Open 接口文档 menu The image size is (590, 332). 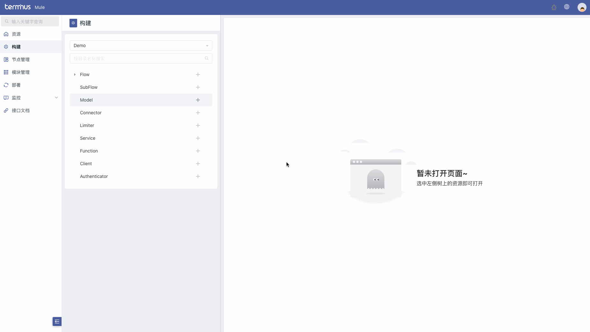(x=31, y=110)
